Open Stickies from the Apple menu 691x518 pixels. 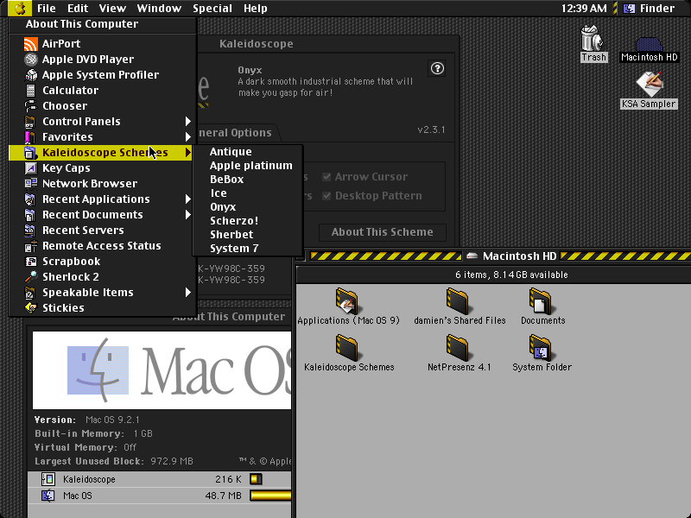pyautogui.click(x=102, y=308)
